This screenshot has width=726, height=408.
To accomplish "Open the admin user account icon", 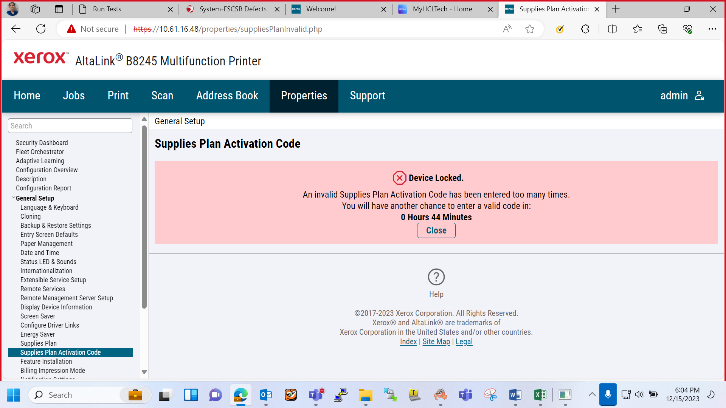I will (x=700, y=96).
